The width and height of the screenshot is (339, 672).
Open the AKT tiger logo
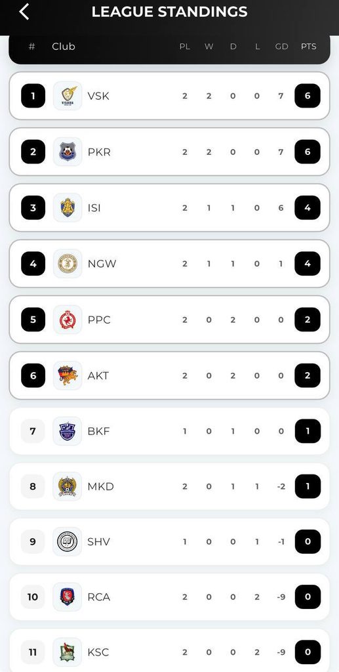[x=68, y=375]
